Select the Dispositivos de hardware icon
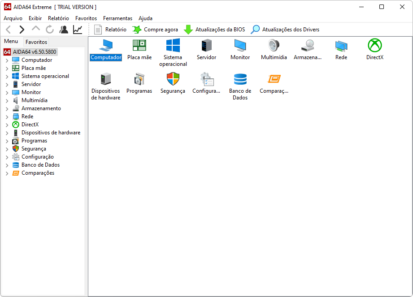The width and height of the screenshot is (413, 297). tap(106, 79)
